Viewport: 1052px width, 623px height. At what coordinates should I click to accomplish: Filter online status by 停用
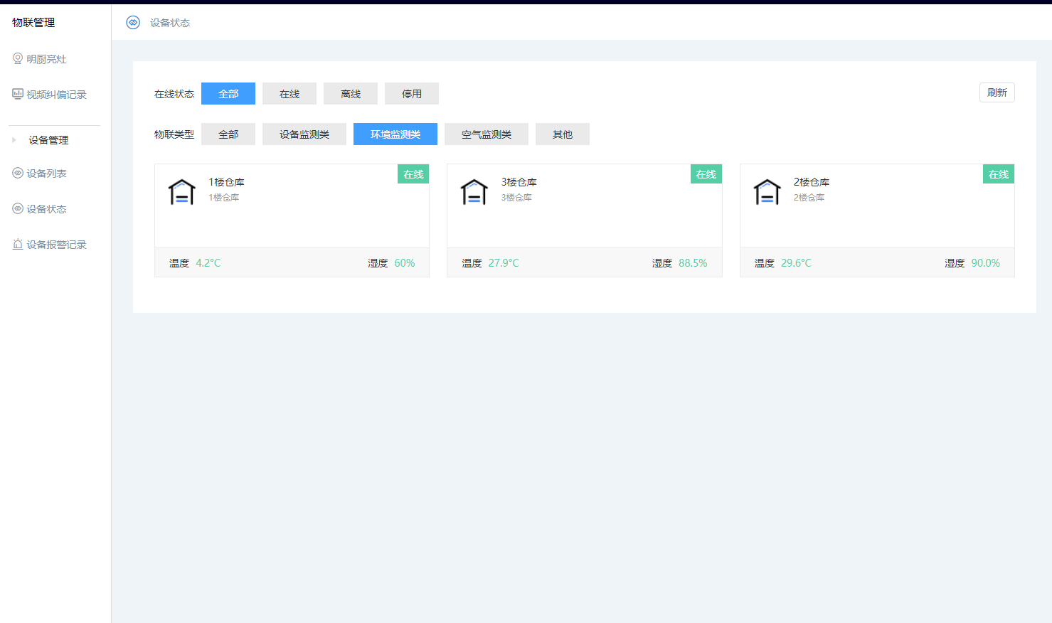[412, 94]
